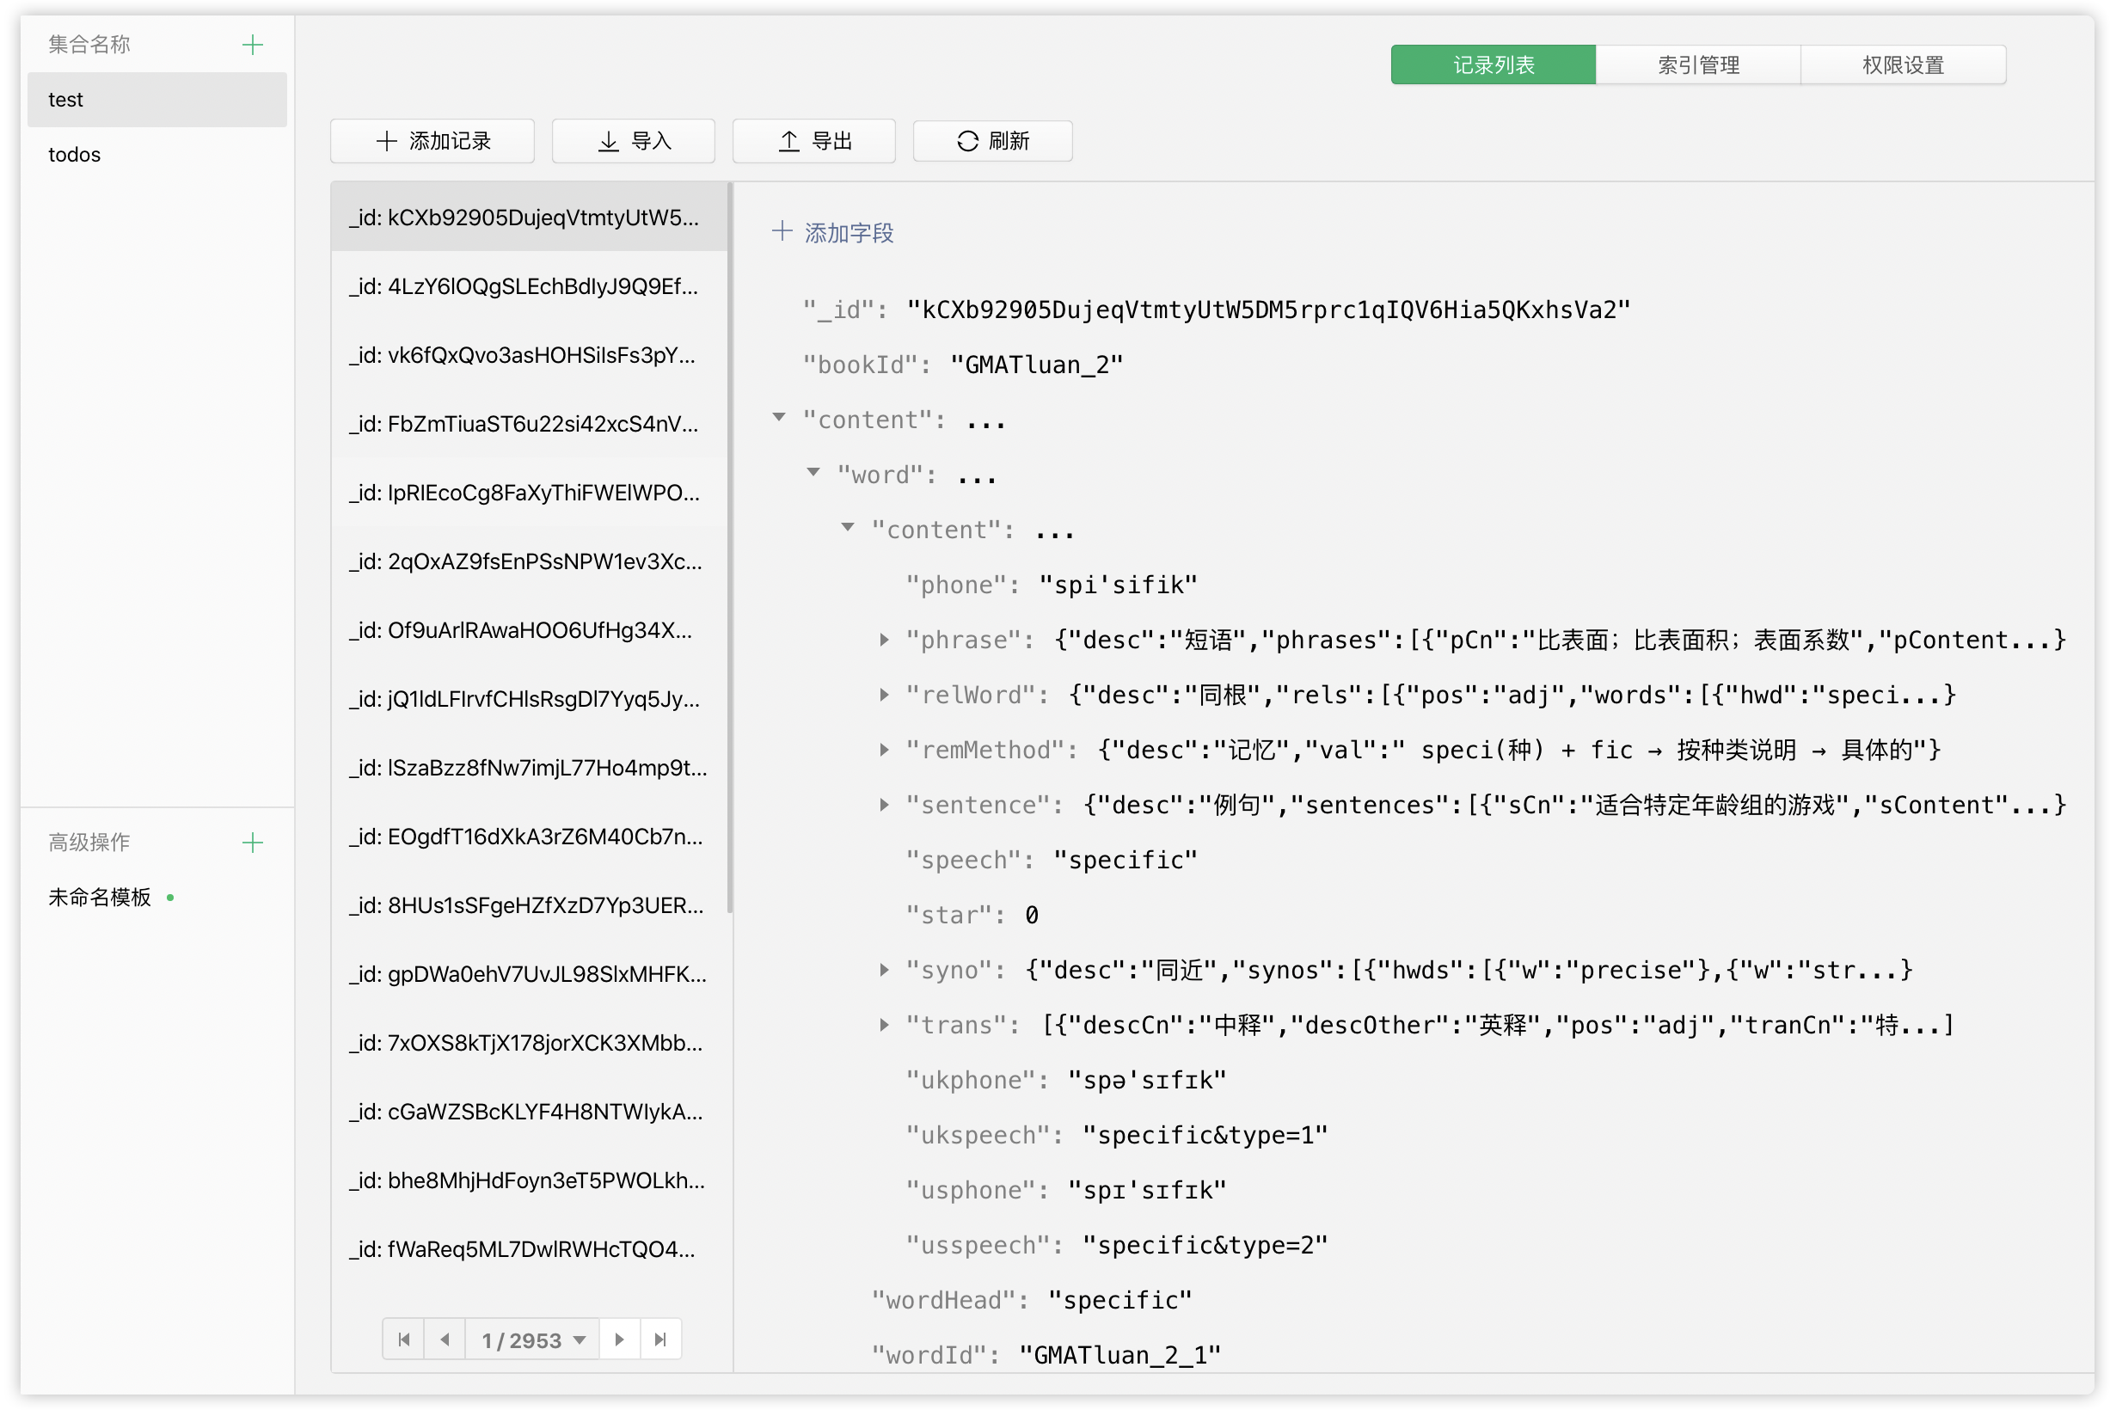
Task: Click bookId value "GMATluan_2"
Action: [x=1037, y=365]
